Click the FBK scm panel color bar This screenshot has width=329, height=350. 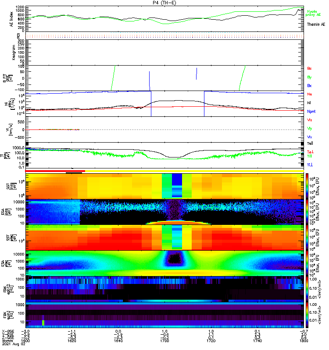coord(307,315)
